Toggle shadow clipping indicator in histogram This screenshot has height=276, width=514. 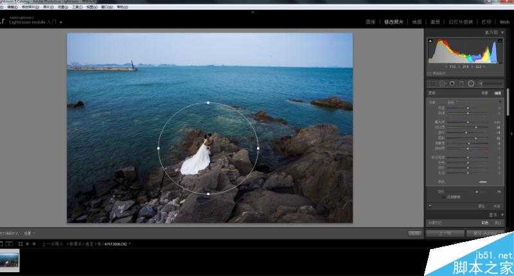[430, 42]
